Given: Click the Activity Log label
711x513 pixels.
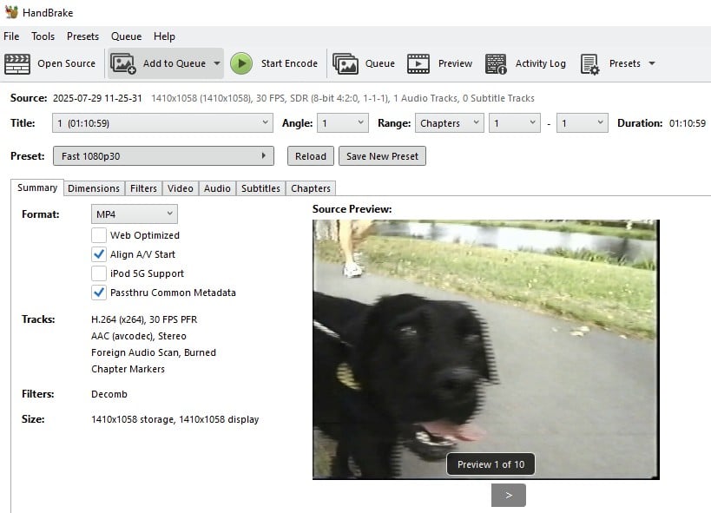Looking at the screenshot, I should coord(541,63).
